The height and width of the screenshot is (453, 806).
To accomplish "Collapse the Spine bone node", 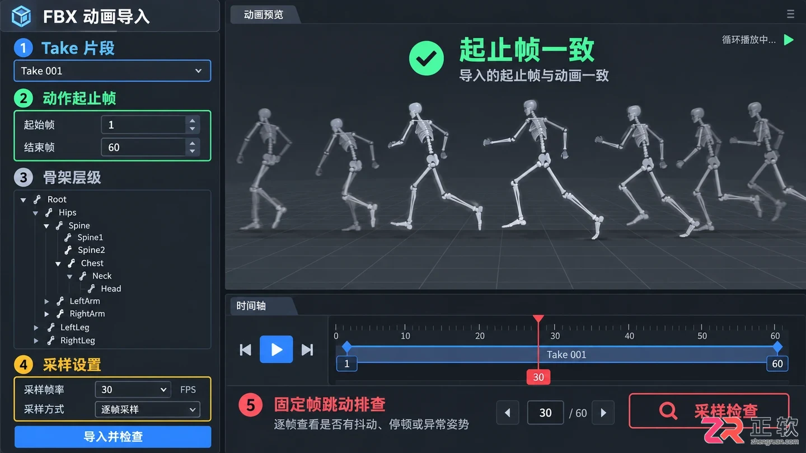I will click(x=46, y=226).
